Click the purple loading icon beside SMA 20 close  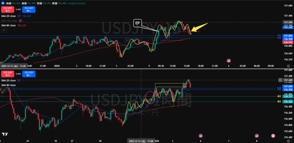tap(19, 16)
